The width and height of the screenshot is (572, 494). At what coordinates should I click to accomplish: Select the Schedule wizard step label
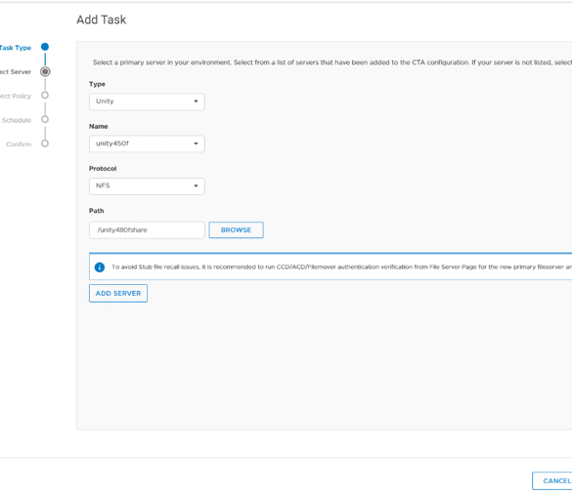point(16,120)
